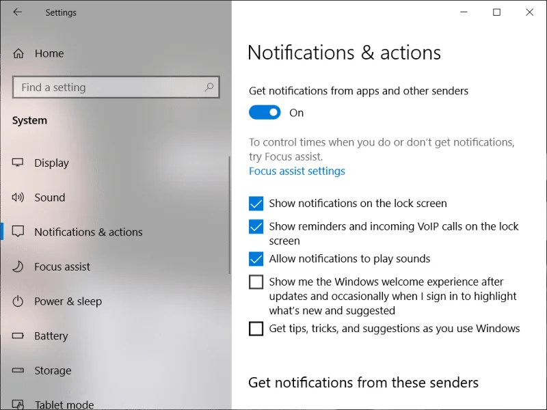Click 'Get notifications from these senders' heading
This screenshot has width=547, height=410.
click(x=363, y=383)
